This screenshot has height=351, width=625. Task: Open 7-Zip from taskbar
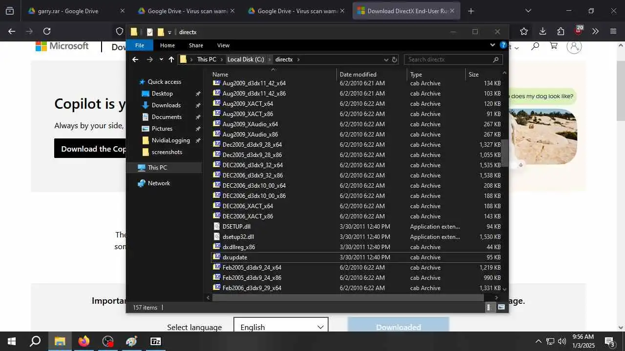click(x=155, y=341)
